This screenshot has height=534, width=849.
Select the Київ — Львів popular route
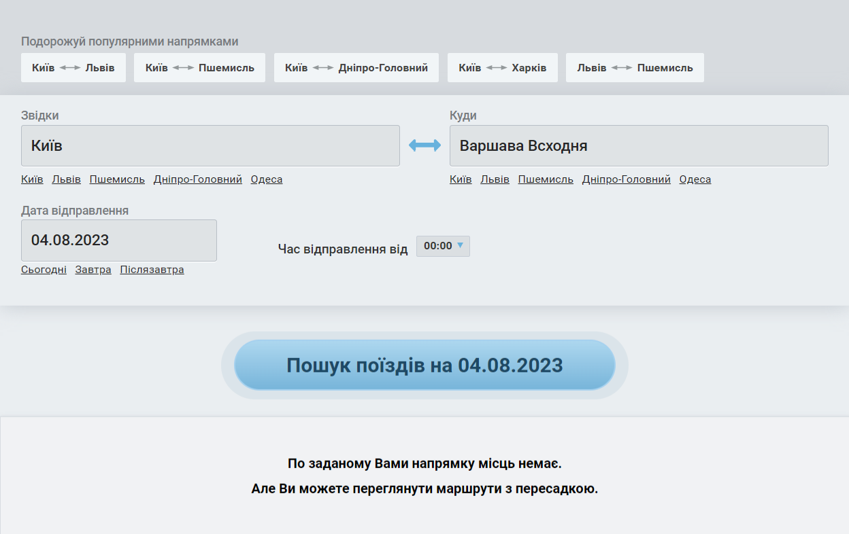coord(73,67)
